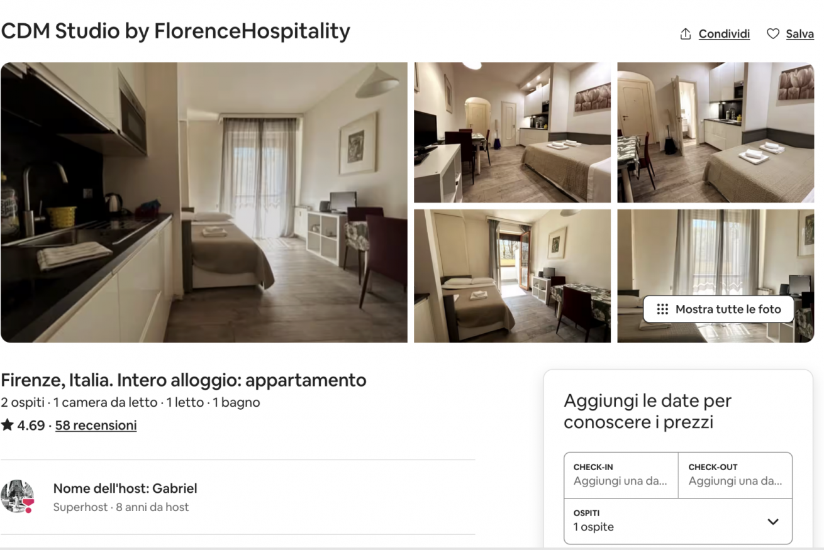Click the CDM Studio by FlorenceHospitality title
Image resolution: width=824 pixels, height=550 pixels.
tap(175, 31)
